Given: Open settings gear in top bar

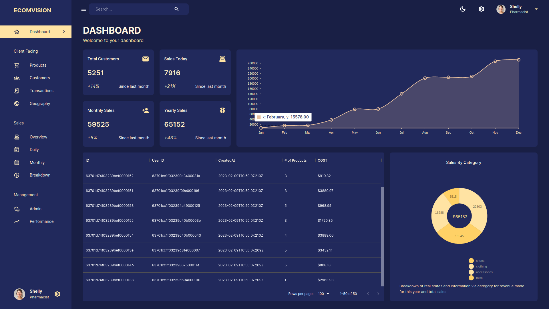Looking at the screenshot, I should 481,9.
